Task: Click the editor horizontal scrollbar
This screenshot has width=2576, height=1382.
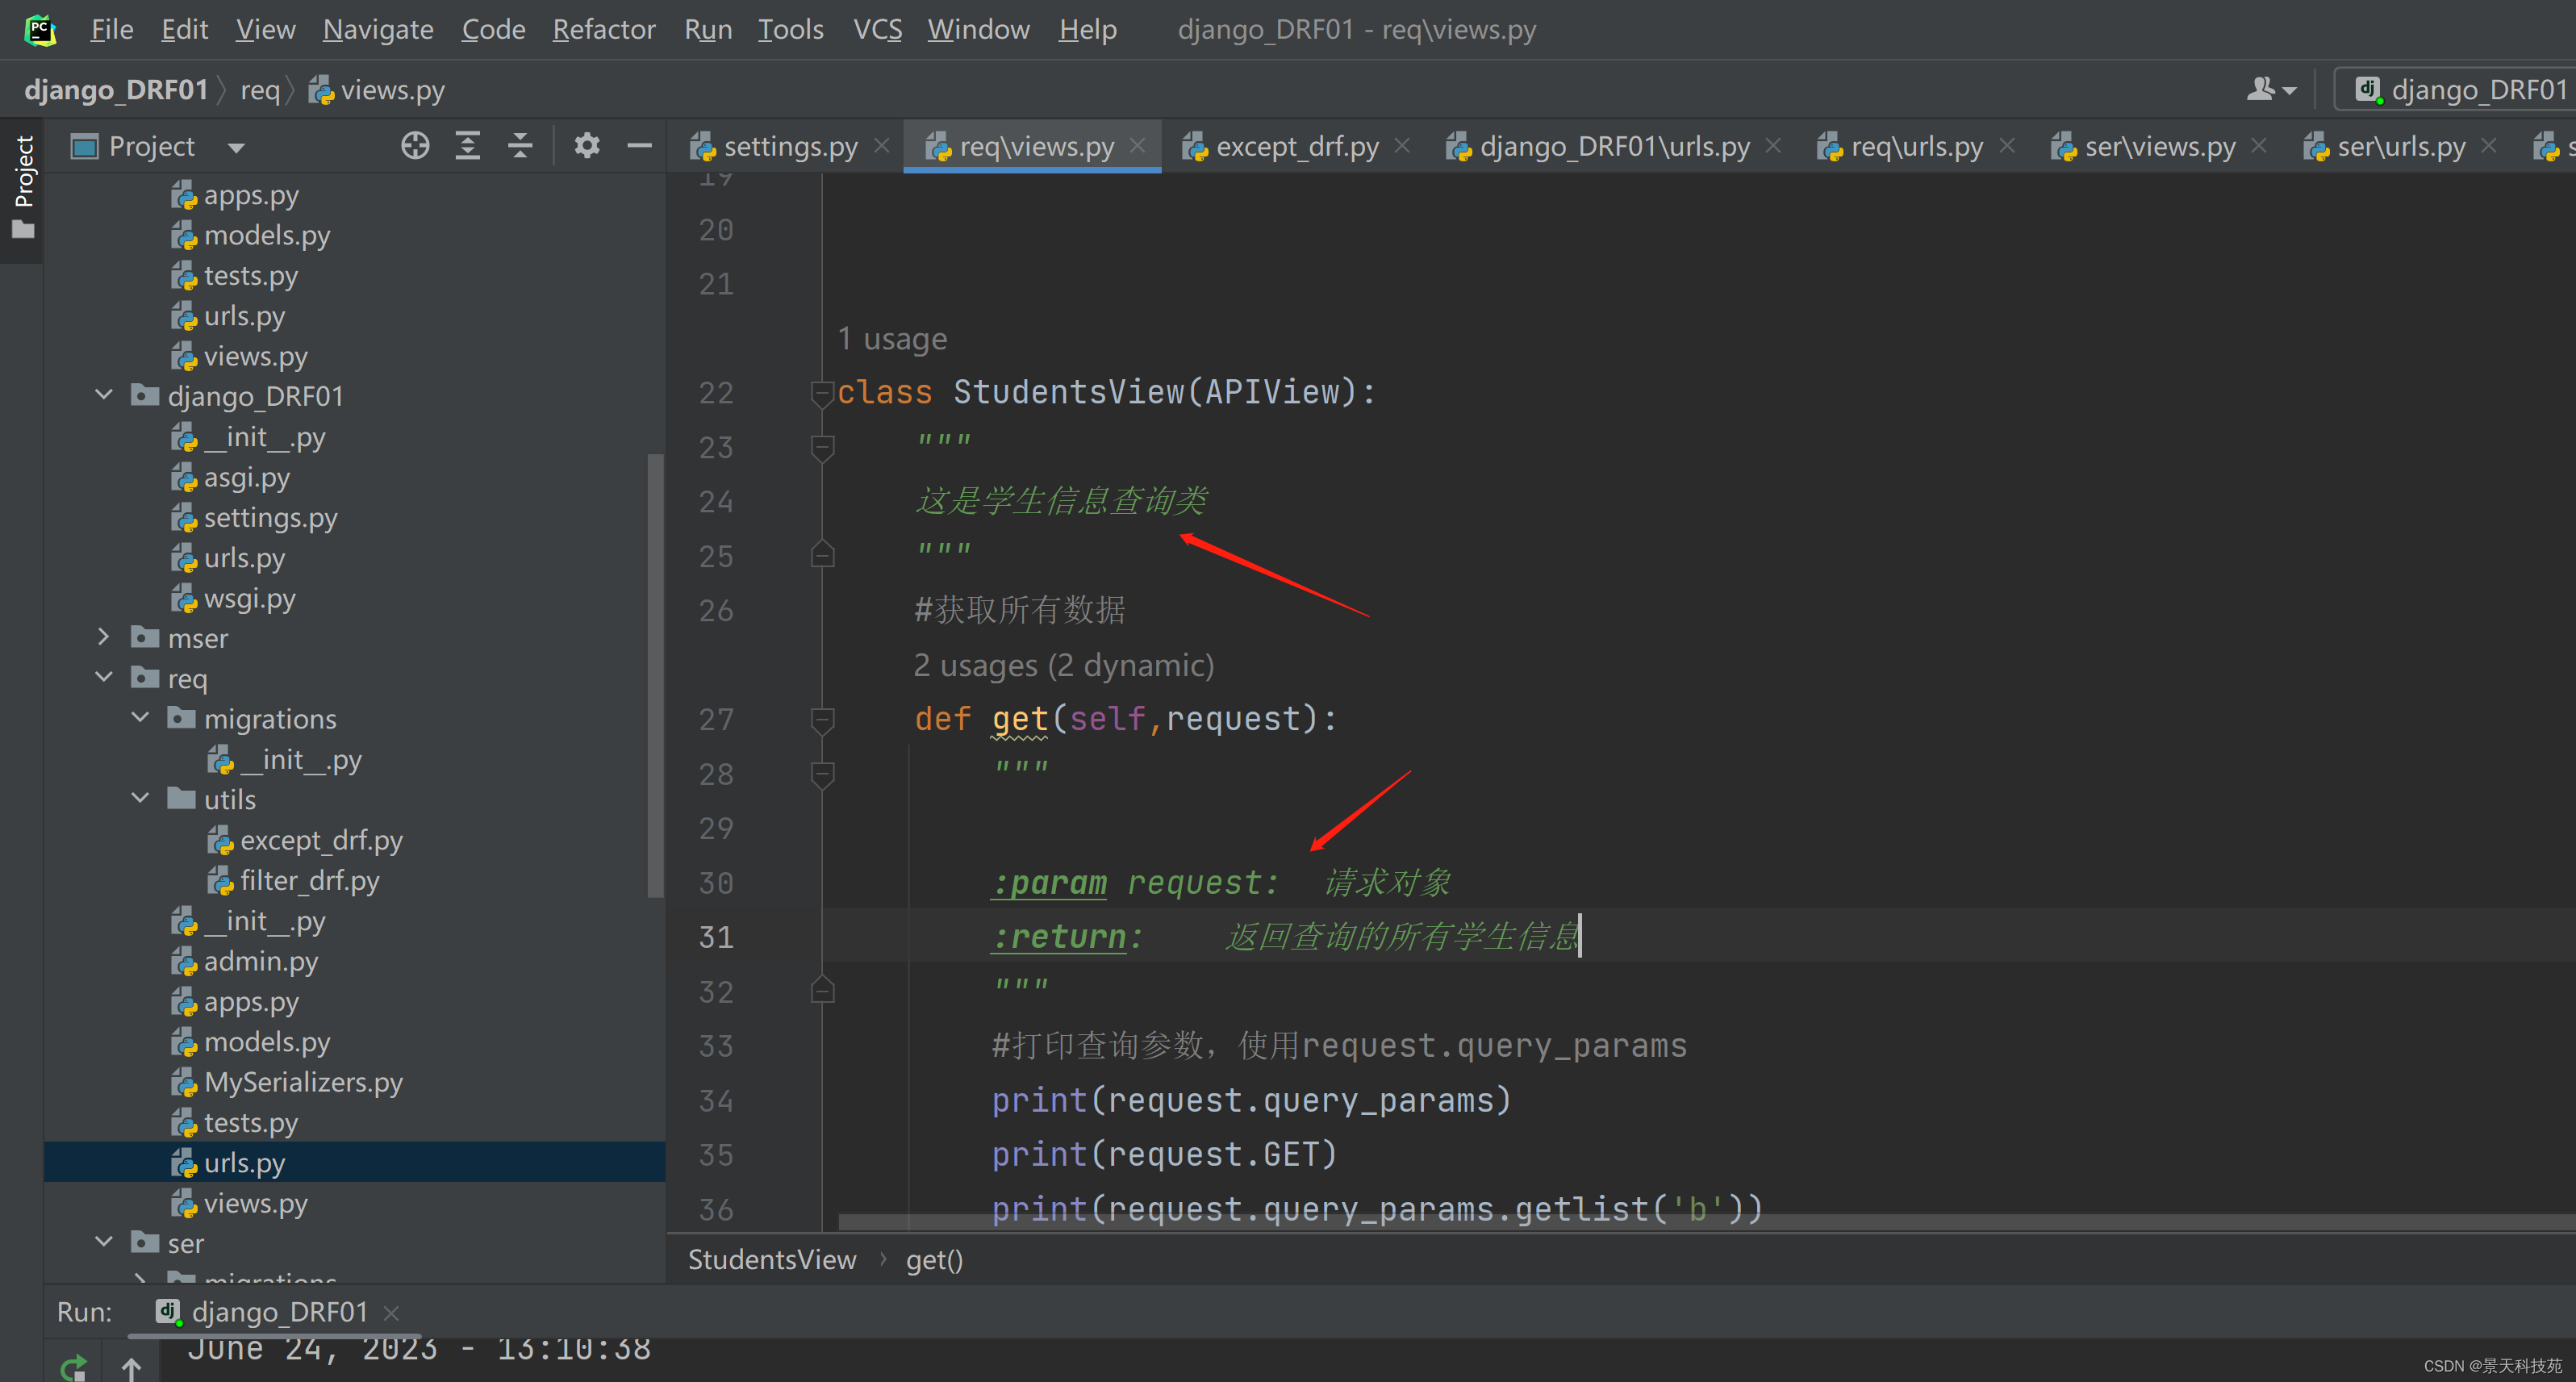Action: (x=1706, y=1222)
